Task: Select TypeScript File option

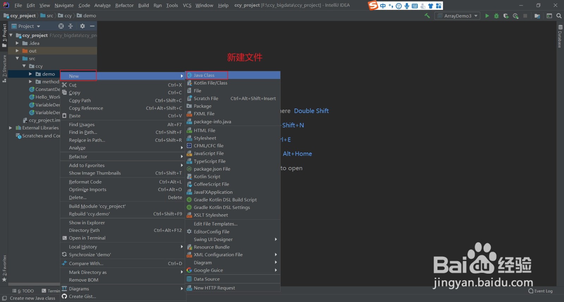Action: click(x=233, y=161)
